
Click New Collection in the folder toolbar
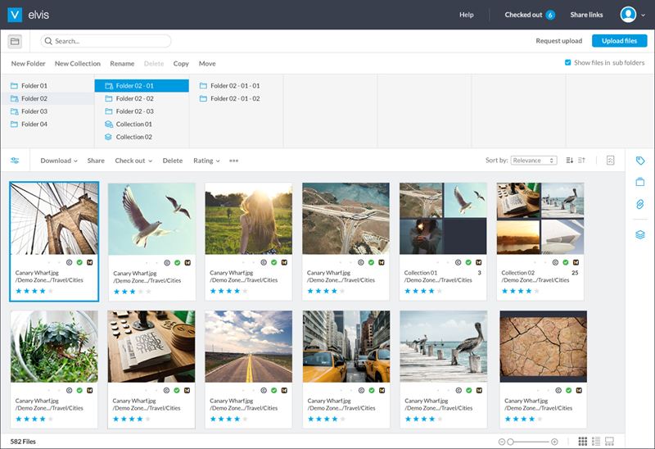click(78, 63)
